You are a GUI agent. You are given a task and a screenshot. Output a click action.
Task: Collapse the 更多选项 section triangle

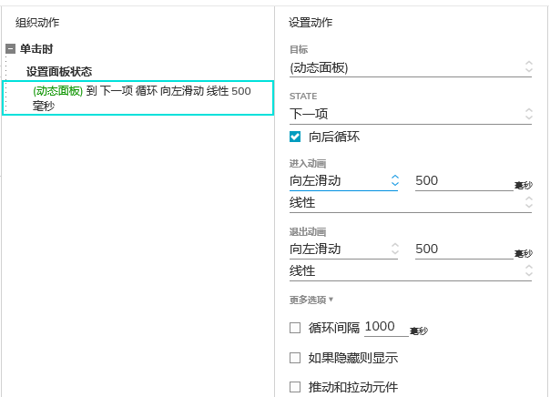click(x=331, y=300)
